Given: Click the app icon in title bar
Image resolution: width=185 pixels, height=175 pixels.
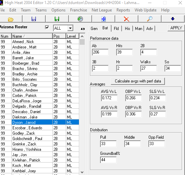Looking at the screenshot, I should (x=1, y=3).
